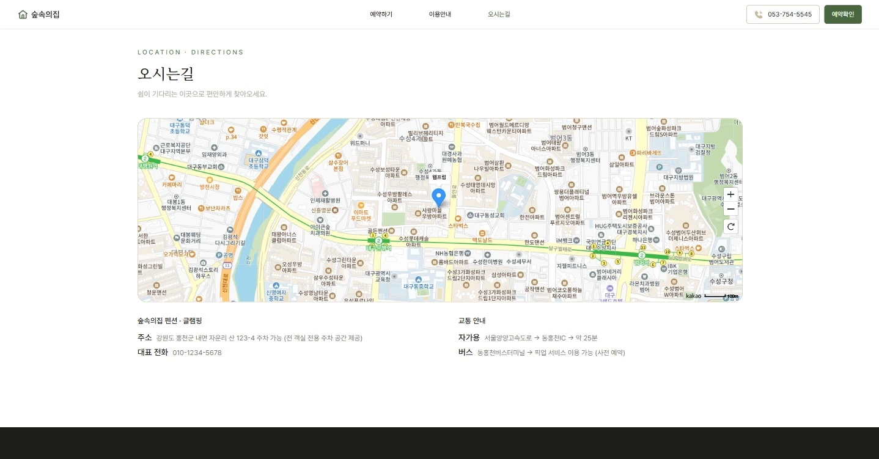Click the 범어역 subway station marker
879x459 pixels.
pos(642,255)
